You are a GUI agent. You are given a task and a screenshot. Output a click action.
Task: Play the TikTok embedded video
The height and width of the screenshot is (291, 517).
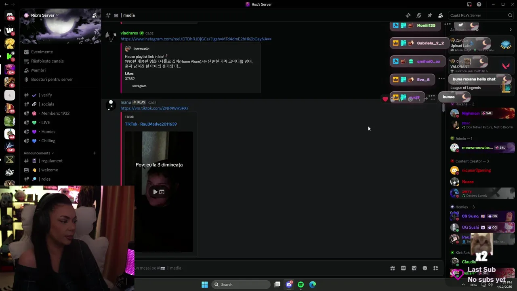click(155, 192)
